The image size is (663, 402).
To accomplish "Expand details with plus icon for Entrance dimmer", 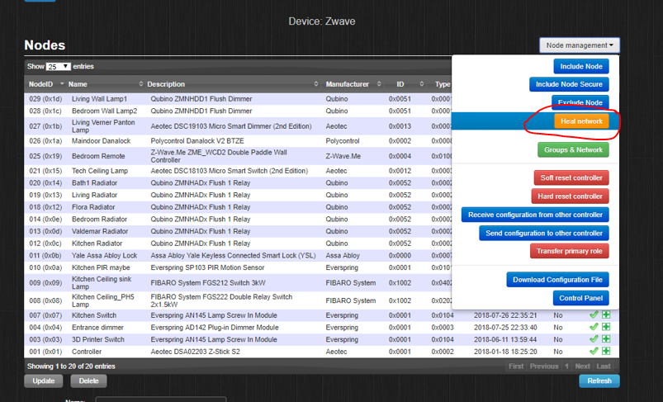I will (606, 327).
